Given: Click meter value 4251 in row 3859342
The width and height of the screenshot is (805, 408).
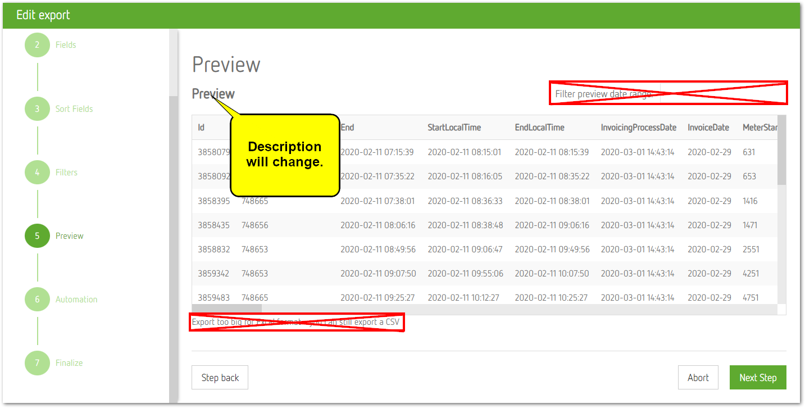Looking at the screenshot, I should [x=751, y=273].
